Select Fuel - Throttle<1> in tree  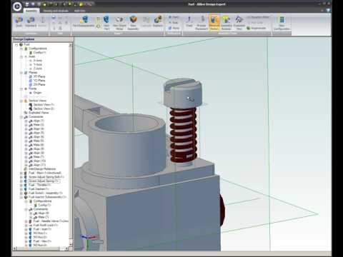[x=39, y=185]
